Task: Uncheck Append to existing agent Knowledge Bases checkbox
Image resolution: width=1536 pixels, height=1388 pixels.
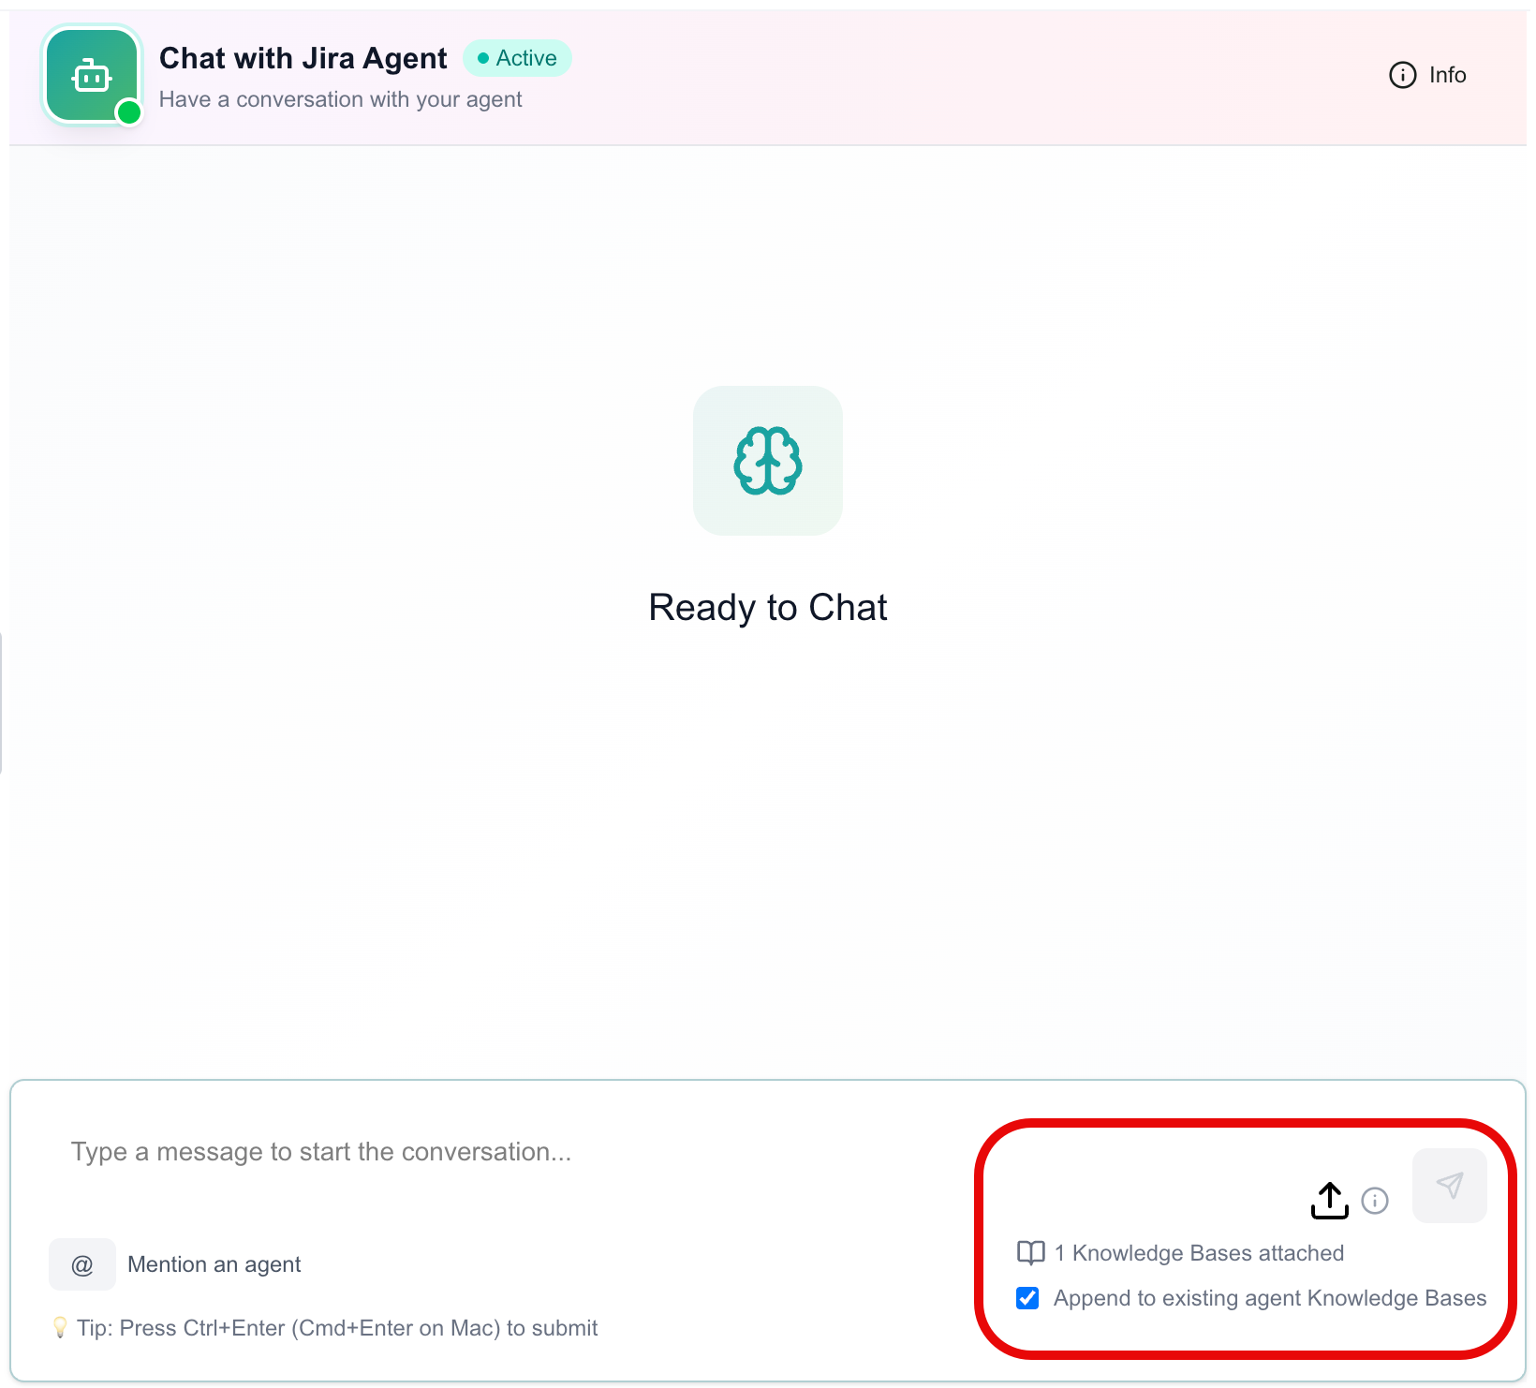Action: [1027, 1298]
